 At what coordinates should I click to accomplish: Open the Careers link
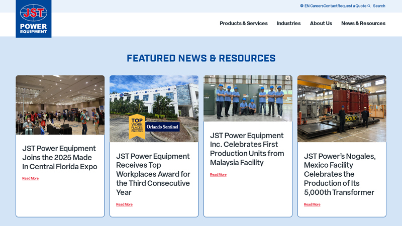(317, 6)
